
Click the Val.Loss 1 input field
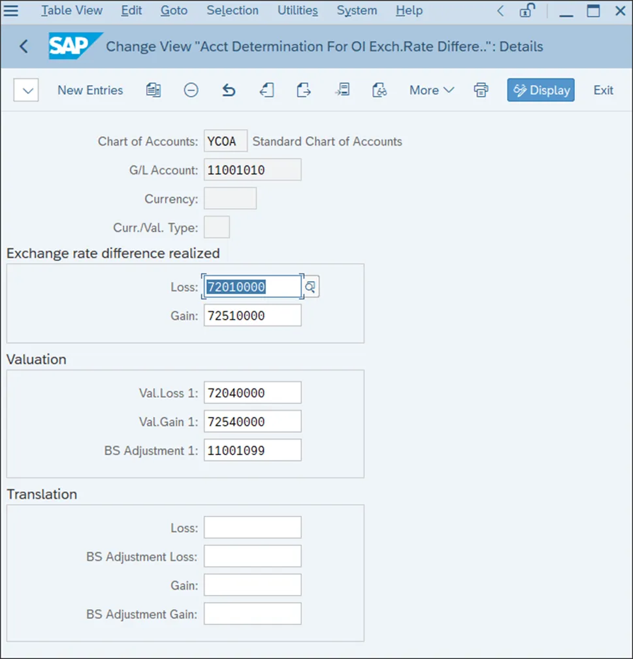(252, 393)
